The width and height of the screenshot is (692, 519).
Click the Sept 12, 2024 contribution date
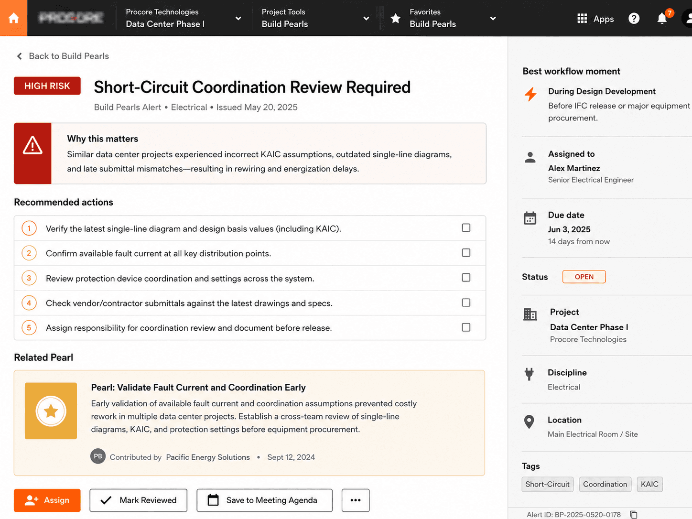(291, 457)
